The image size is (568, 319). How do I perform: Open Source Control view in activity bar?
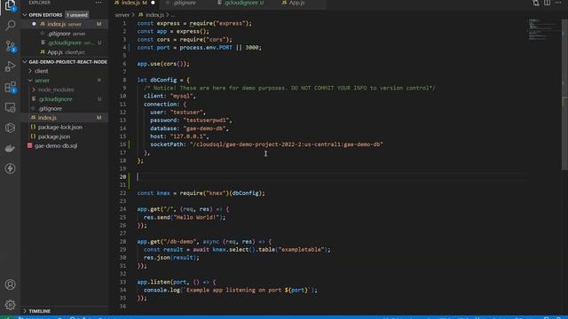click(x=10, y=46)
